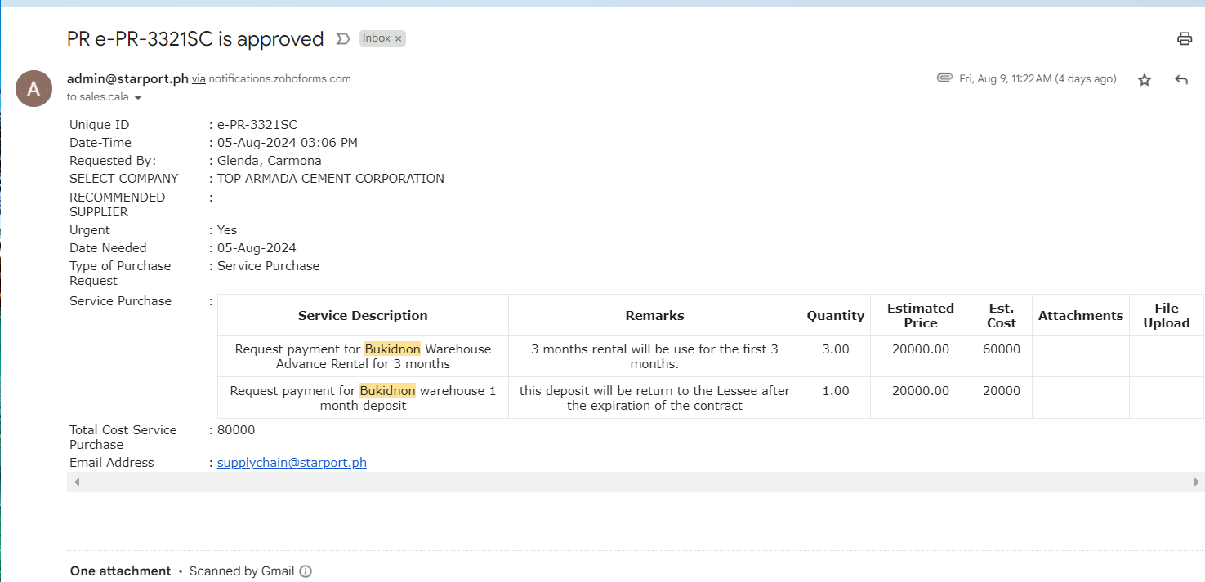Image resolution: width=1205 pixels, height=582 pixels.
Task: Click the email timestamp Fri, Aug 9
Action: (1038, 79)
